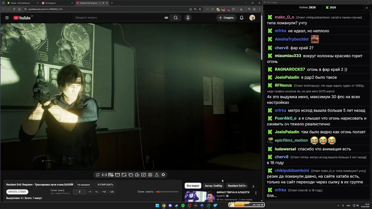Go to the YouTube home logo
Viewport: 372px width, 209px height.
point(22,18)
